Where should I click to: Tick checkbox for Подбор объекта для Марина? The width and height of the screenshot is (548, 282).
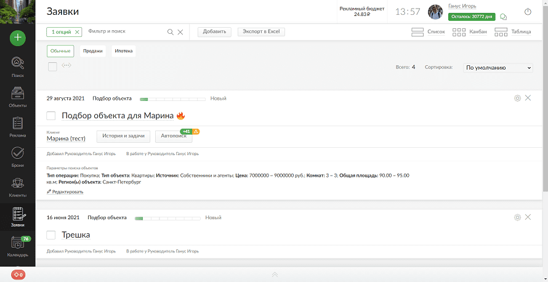pyautogui.click(x=51, y=116)
